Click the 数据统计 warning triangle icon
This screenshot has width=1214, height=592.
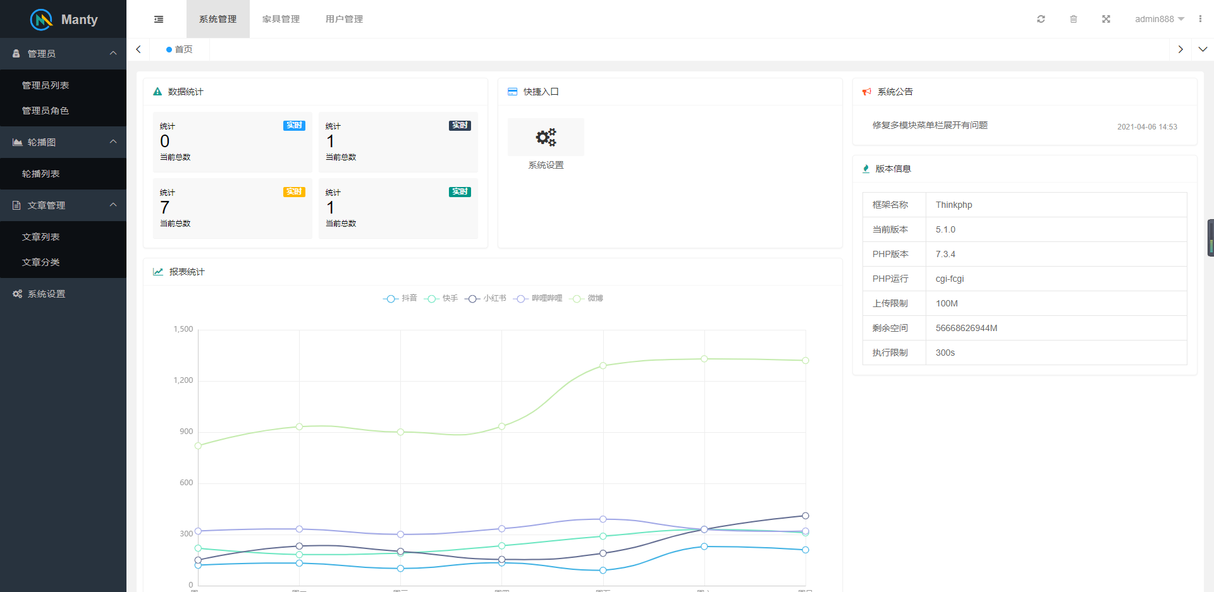tap(157, 92)
